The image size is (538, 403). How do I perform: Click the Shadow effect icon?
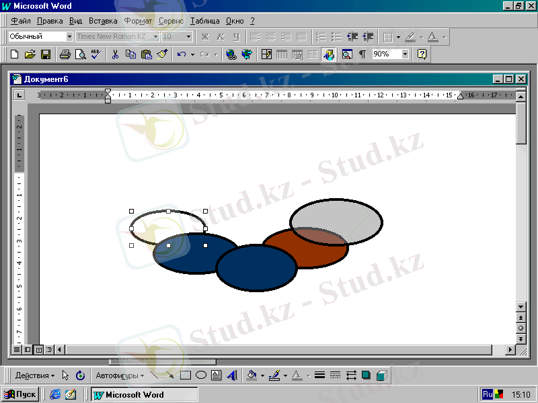[367, 375]
